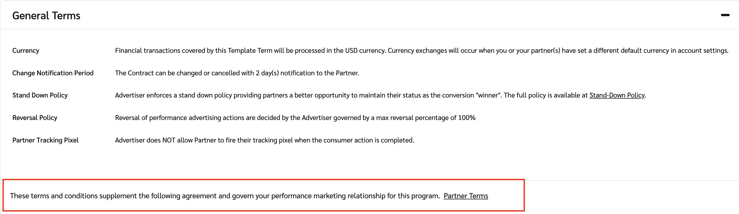Screen dimensions: 739x214
Task: Click the quoted word "winner" in policy text
Action: pos(488,95)
